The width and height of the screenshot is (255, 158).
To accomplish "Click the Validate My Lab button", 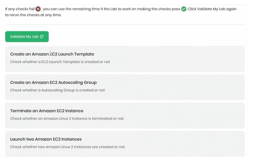I will coord(27,37).
